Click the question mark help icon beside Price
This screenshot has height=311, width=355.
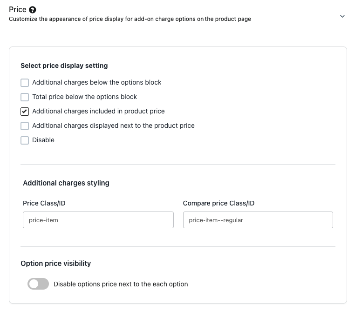pos(32,10)
